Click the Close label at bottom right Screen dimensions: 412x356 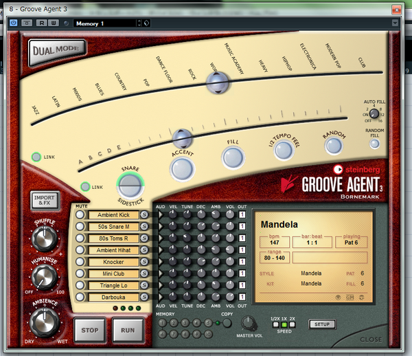pyautogui.click(x=371, y=340)
